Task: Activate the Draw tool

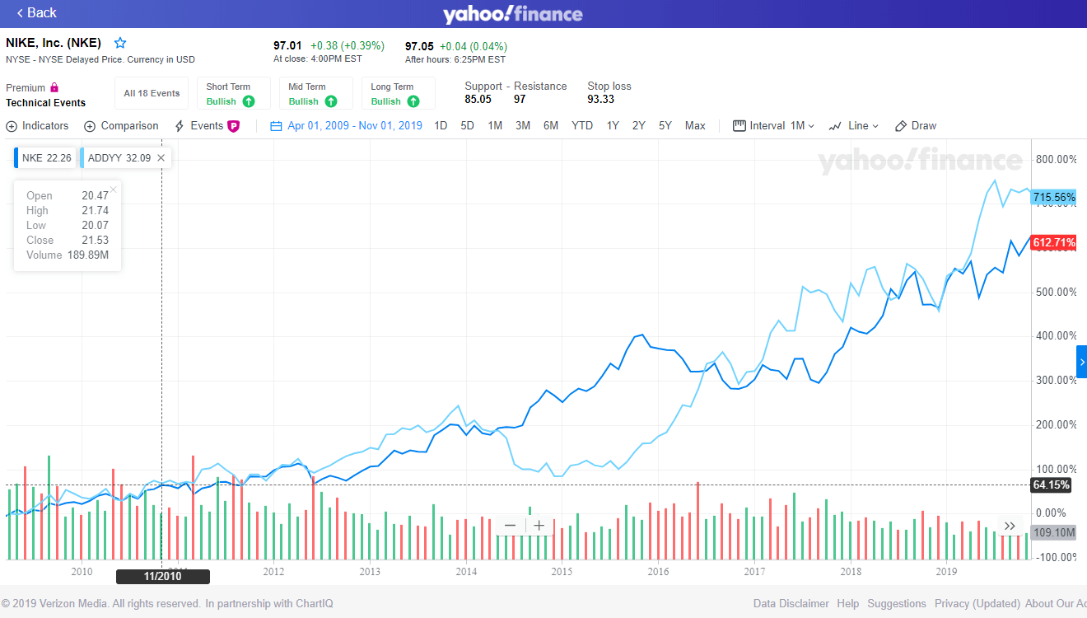Action: (x=916, y=126)
